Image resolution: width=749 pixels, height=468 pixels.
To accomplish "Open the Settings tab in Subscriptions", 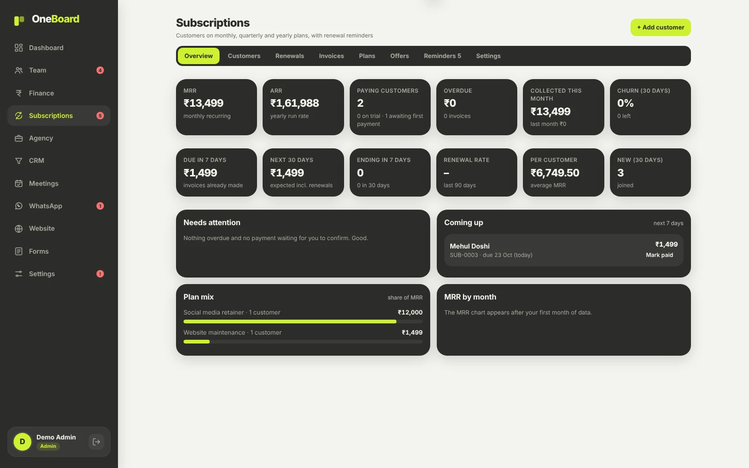I will pos(488,56).
